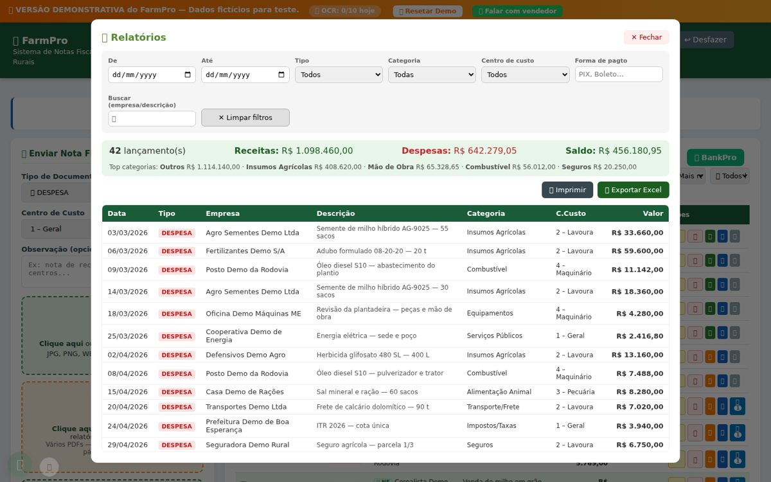
Task: Open the calendar picker in the De date field
Action: [188, 75]
